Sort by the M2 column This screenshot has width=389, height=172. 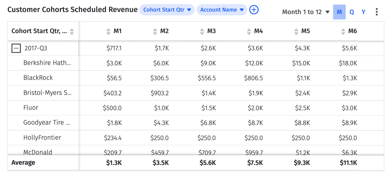click(155, 31)
